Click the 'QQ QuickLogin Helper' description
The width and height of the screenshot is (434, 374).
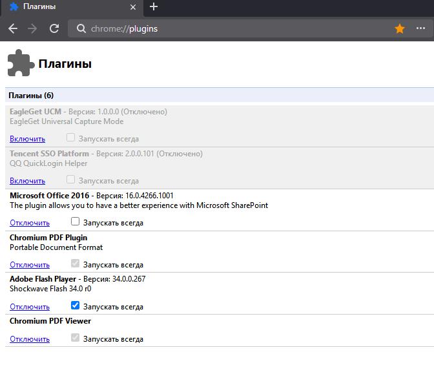48,163
